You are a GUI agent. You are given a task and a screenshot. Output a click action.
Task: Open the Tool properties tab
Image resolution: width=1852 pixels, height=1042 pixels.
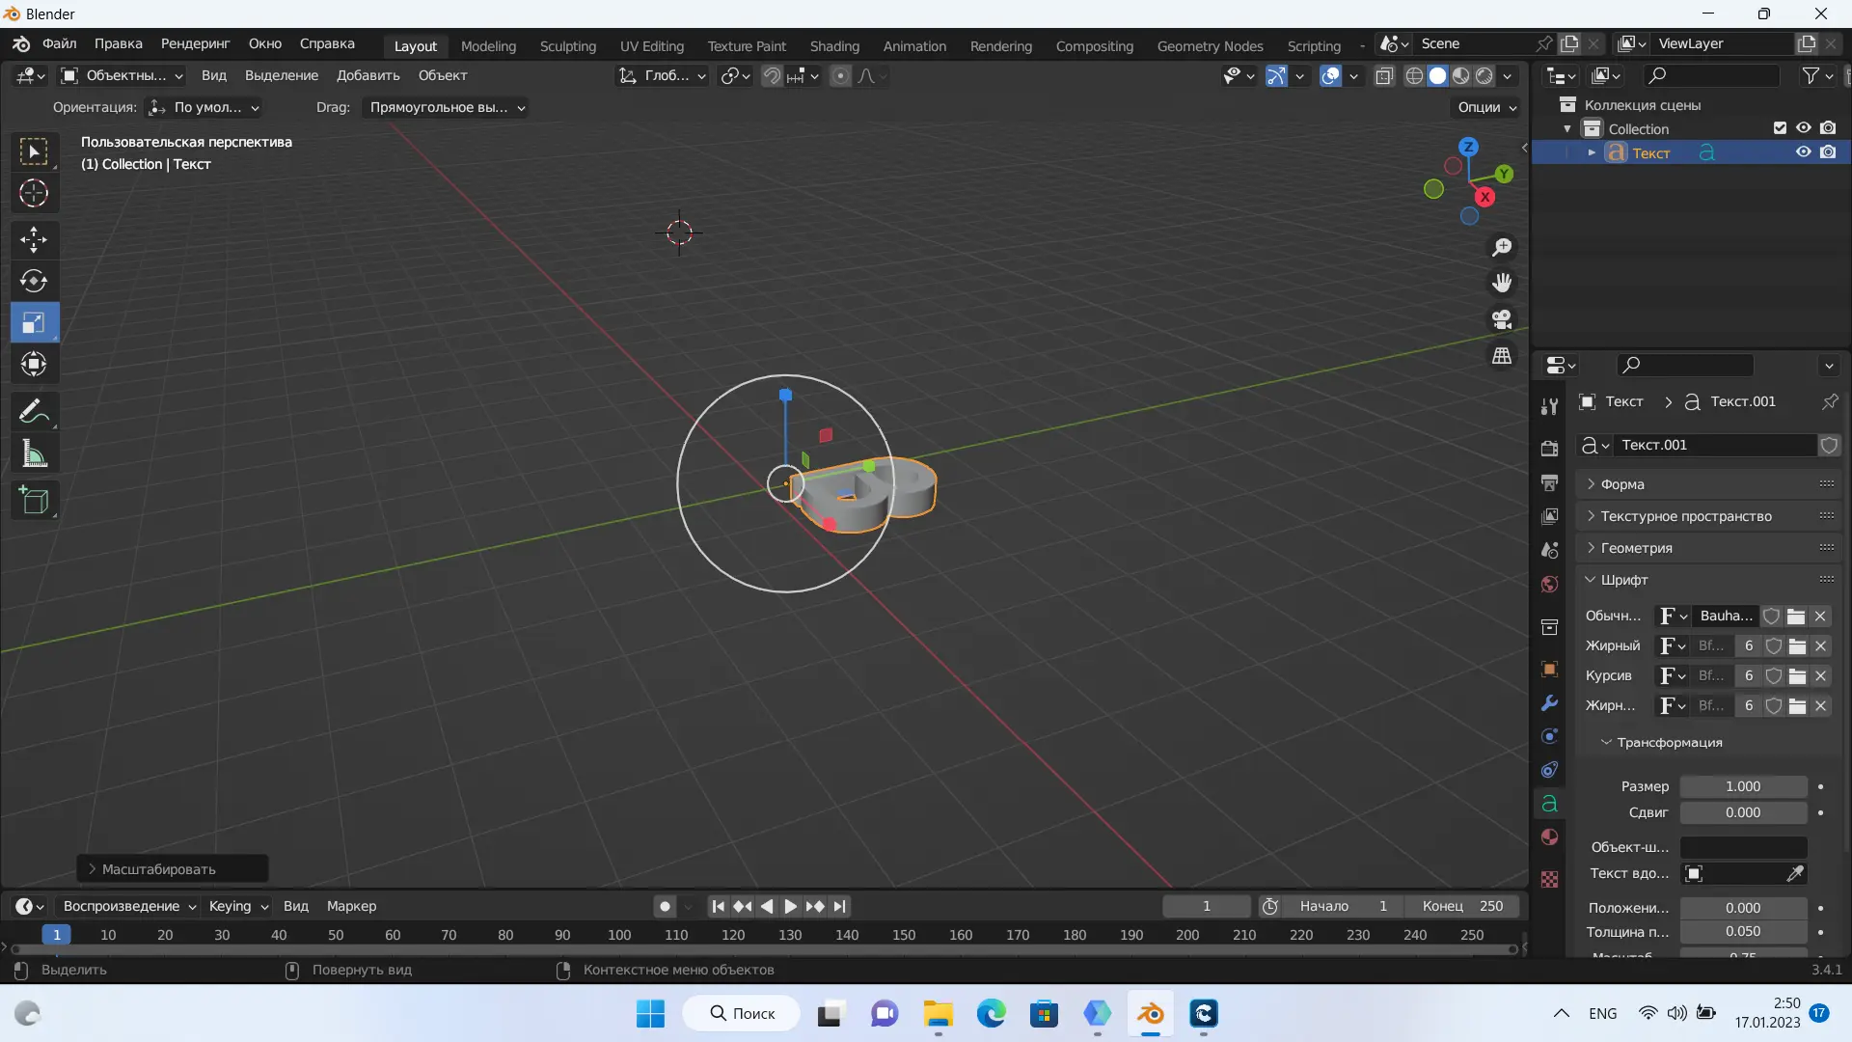(1549, 406)
